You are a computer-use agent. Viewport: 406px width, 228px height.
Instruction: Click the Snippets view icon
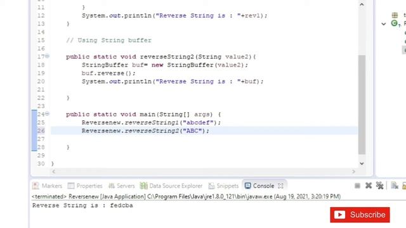[211, 186]
